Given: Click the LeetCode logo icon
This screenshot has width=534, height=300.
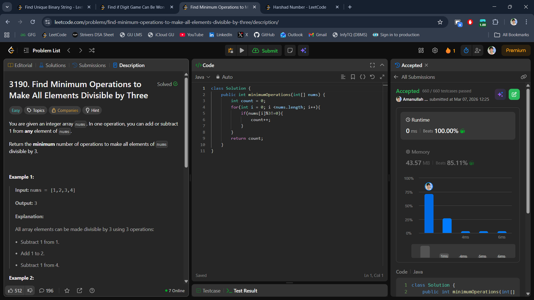Looking at the screenshot, I should point(10,50).
